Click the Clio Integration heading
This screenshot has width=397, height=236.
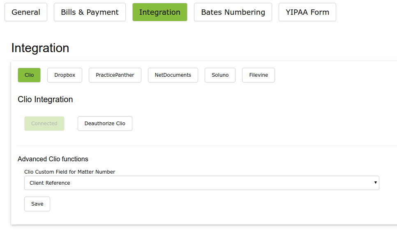(45, 99)
